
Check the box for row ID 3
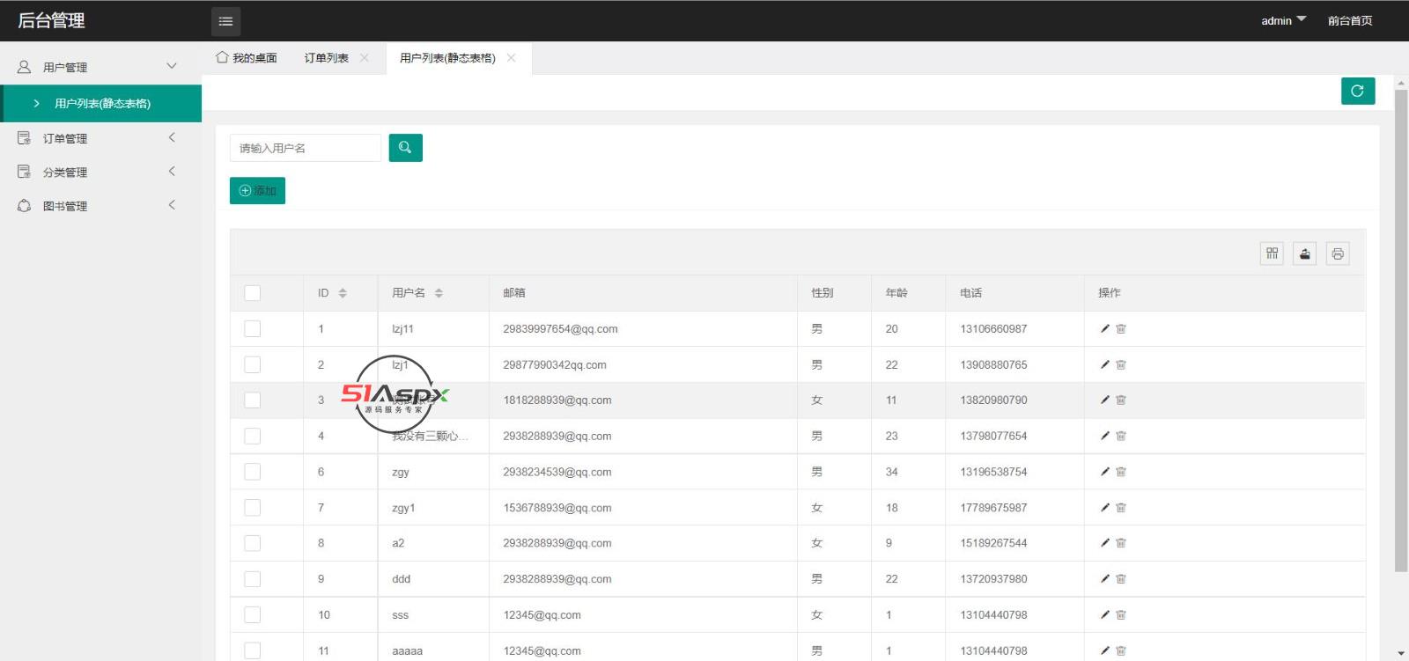point(253,400)
